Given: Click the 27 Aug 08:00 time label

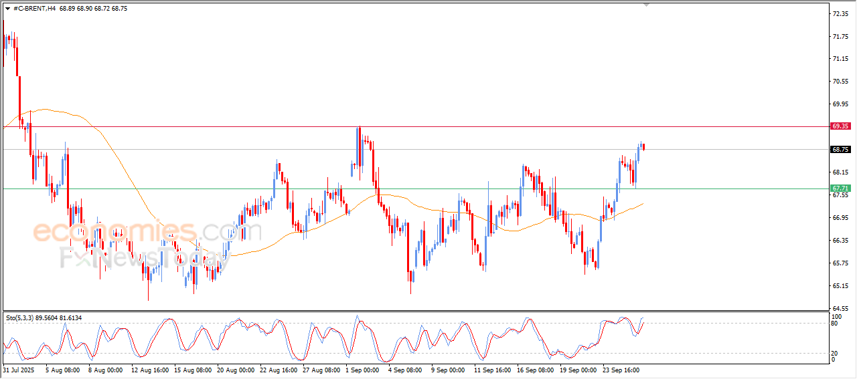Looking at the screenshot, I should point(320,369).
